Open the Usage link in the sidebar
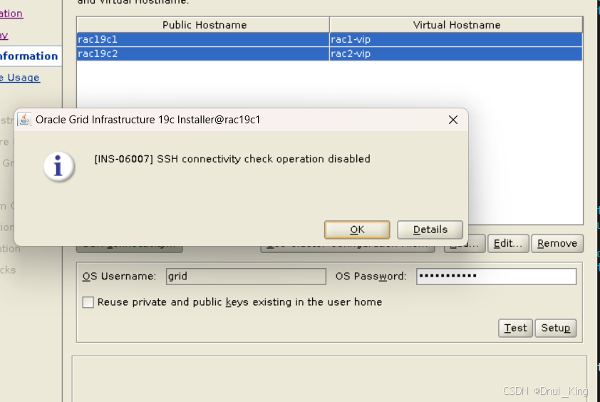Screen dimensions: 600x402 tap(20, 78)
